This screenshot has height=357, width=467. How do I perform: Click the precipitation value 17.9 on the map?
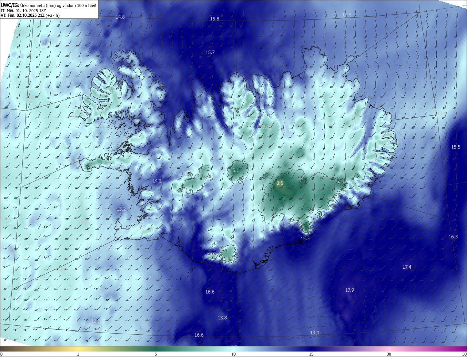(x=350, y=290)
